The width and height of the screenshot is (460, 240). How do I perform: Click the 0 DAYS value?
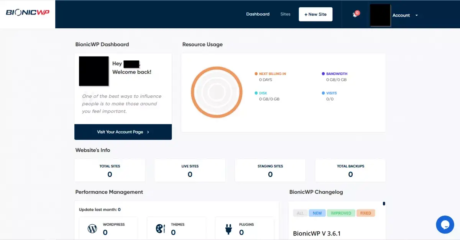[x=266, y=80]
